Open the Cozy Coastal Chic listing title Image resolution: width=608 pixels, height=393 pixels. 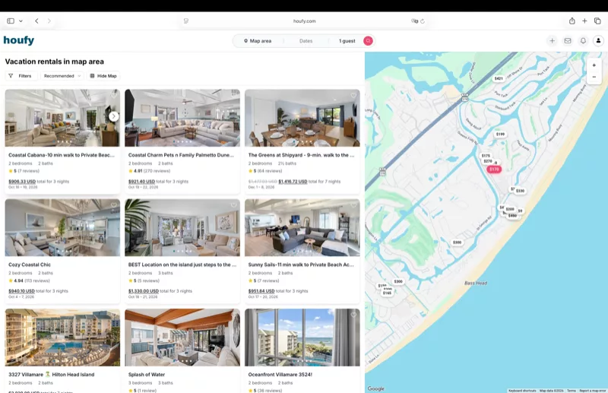(30, 265)
